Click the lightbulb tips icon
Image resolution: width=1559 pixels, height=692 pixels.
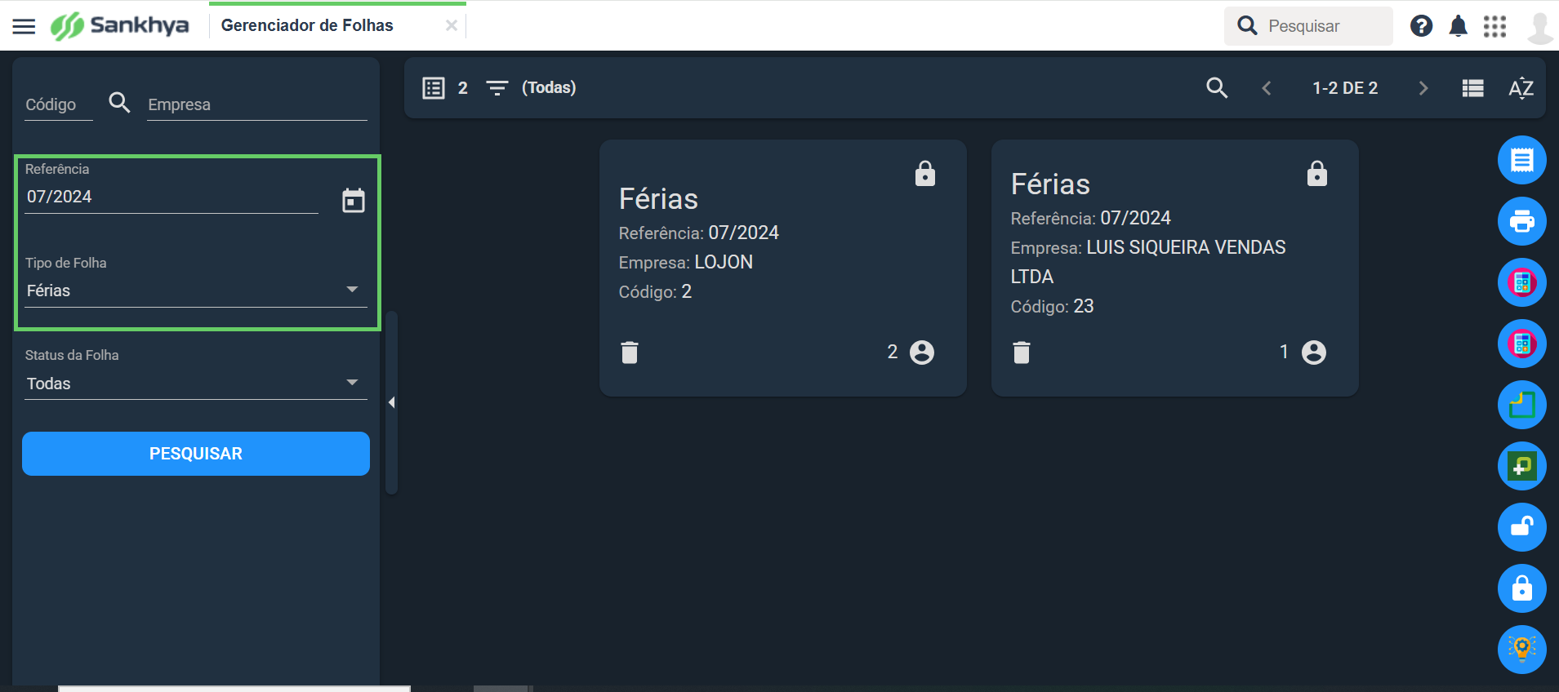(1521, 650)
